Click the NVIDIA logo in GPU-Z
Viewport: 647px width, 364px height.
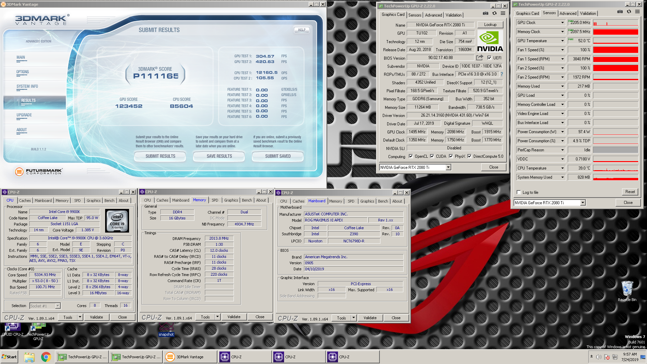coord(490,41)
